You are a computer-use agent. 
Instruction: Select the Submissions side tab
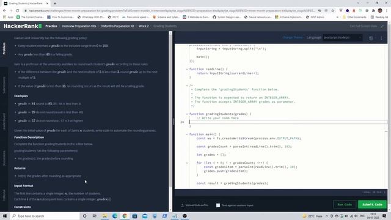coord(4,85)
